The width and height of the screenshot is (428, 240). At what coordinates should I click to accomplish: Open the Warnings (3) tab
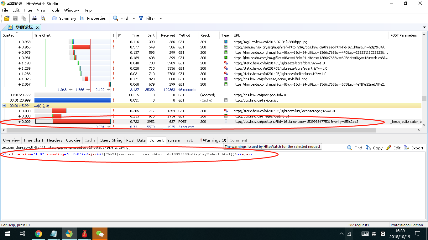(x=213, y=140)
